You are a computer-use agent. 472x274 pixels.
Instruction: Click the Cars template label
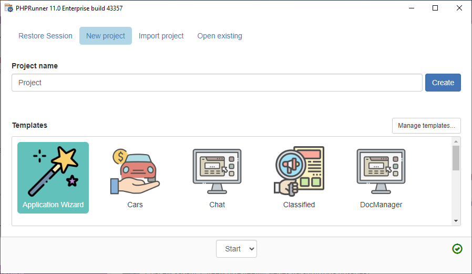tap(135, 205)
